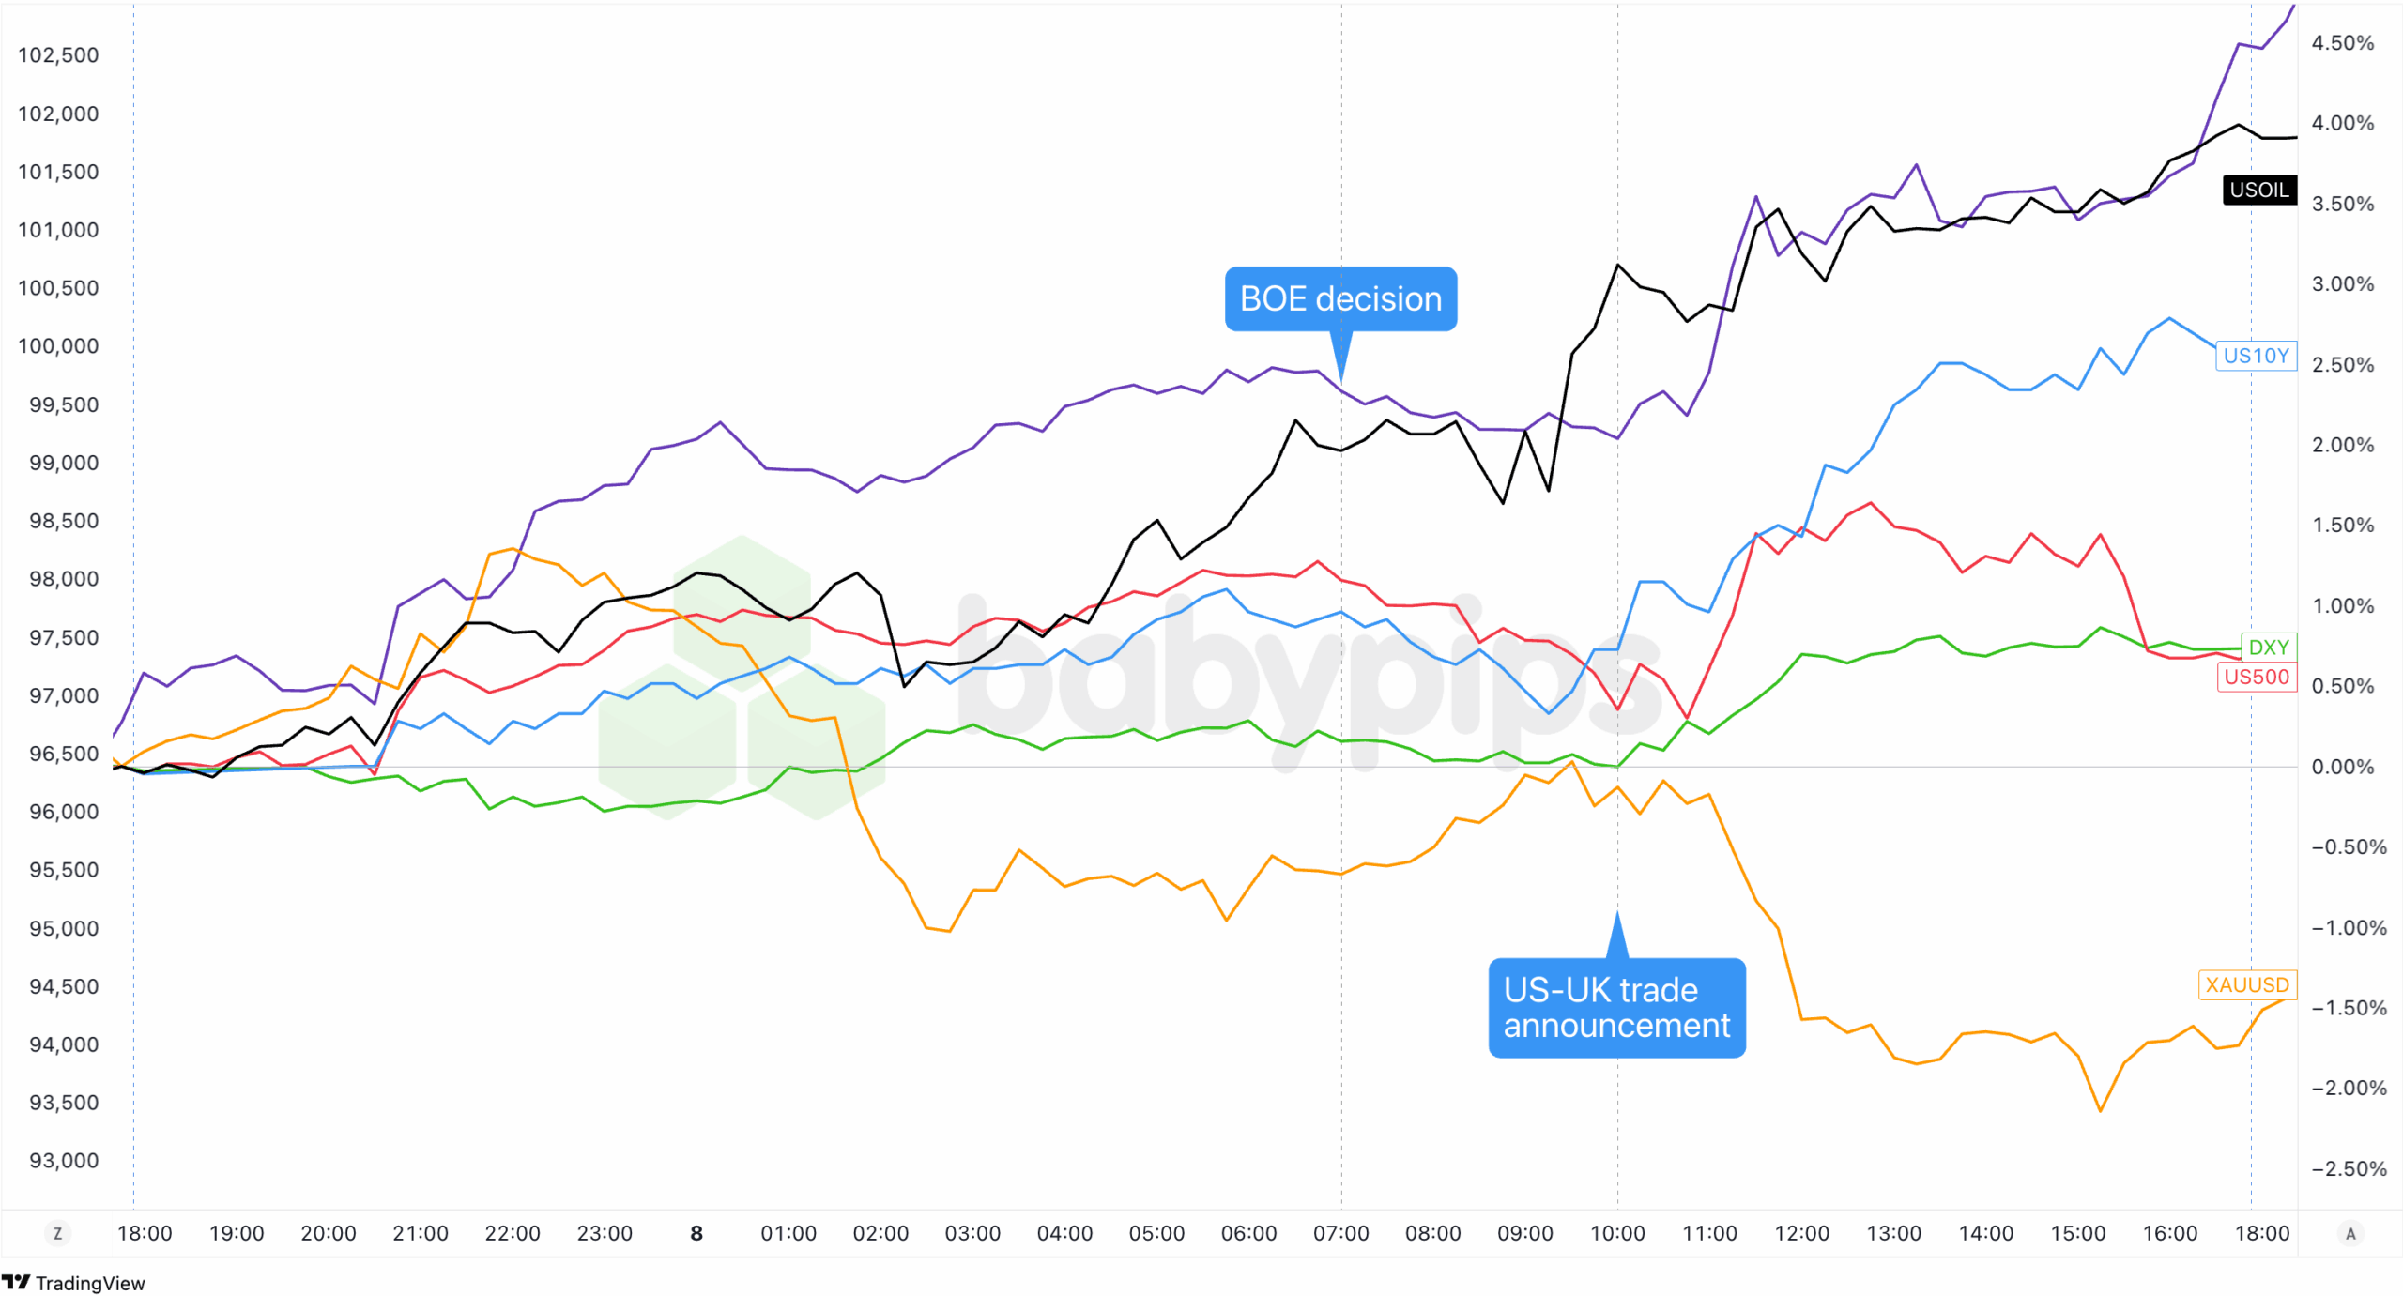Click the red US500 series label
The image size is (2403, 1296).
click(x=2256, y=677)
